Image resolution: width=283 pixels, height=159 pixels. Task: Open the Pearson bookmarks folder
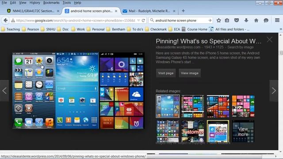pos(31,29)
